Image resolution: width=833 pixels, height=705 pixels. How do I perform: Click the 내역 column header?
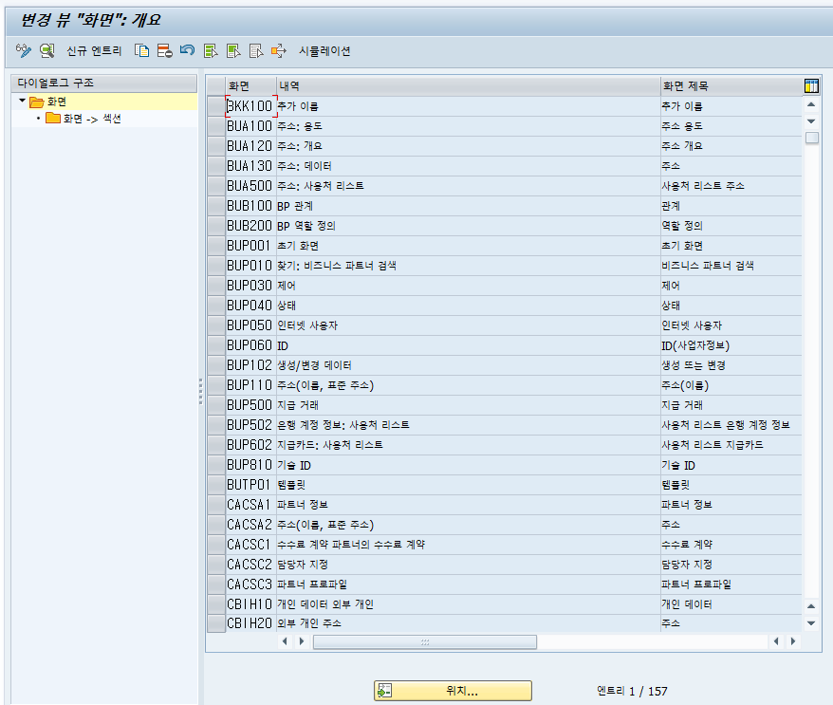[x=468, y=86]
